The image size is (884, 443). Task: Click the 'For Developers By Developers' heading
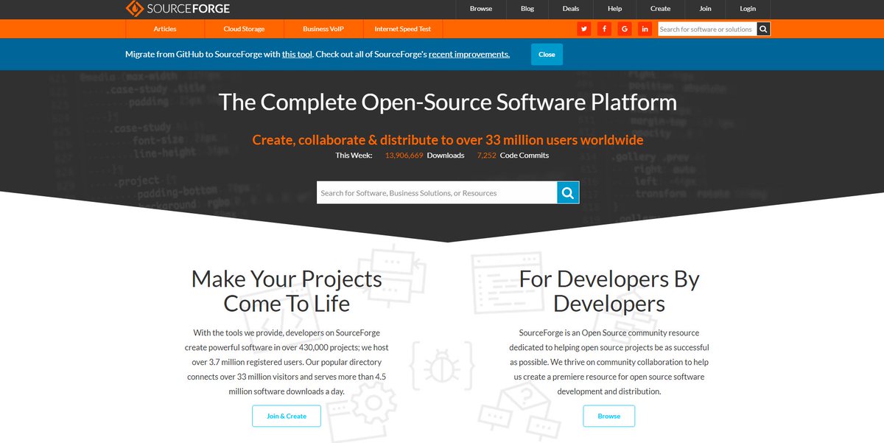pos(609,291)
